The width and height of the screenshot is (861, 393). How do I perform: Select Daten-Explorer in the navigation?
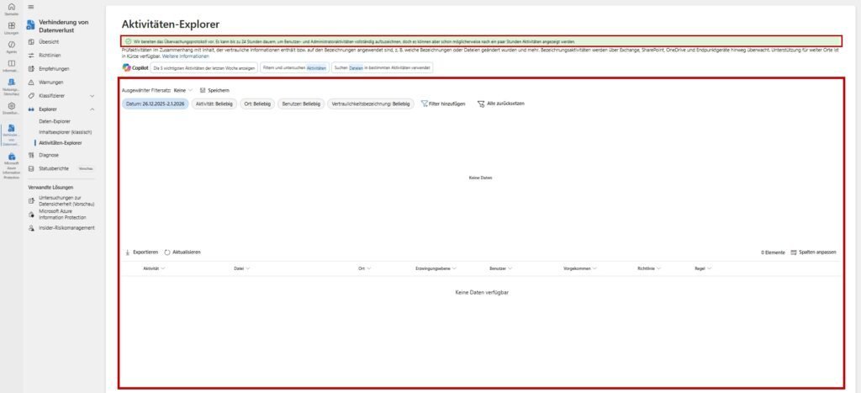tap(55, 122)
